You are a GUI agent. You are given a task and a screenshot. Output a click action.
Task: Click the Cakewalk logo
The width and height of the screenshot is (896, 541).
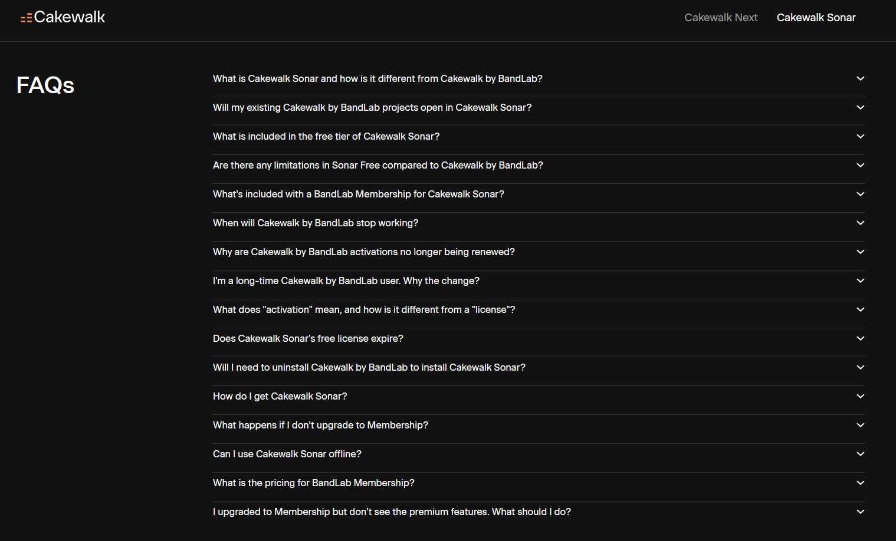[63, 17]
